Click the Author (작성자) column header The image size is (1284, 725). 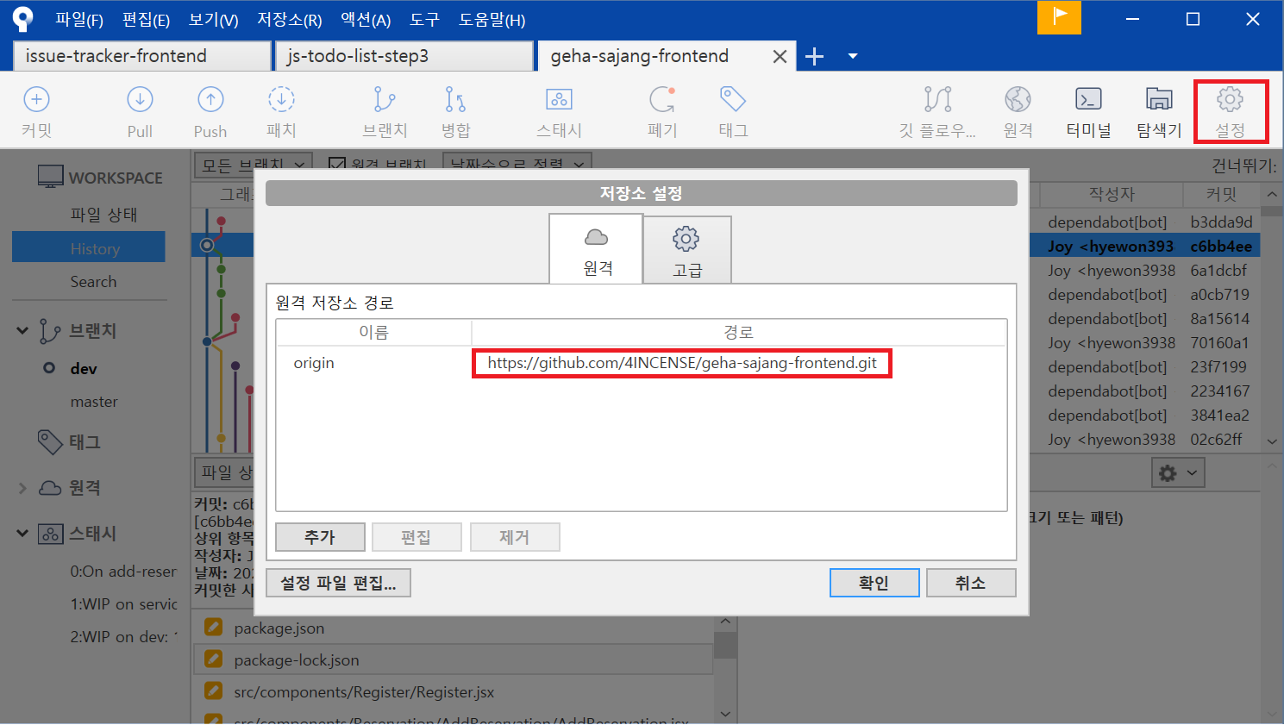click(x=1111, y=194)
